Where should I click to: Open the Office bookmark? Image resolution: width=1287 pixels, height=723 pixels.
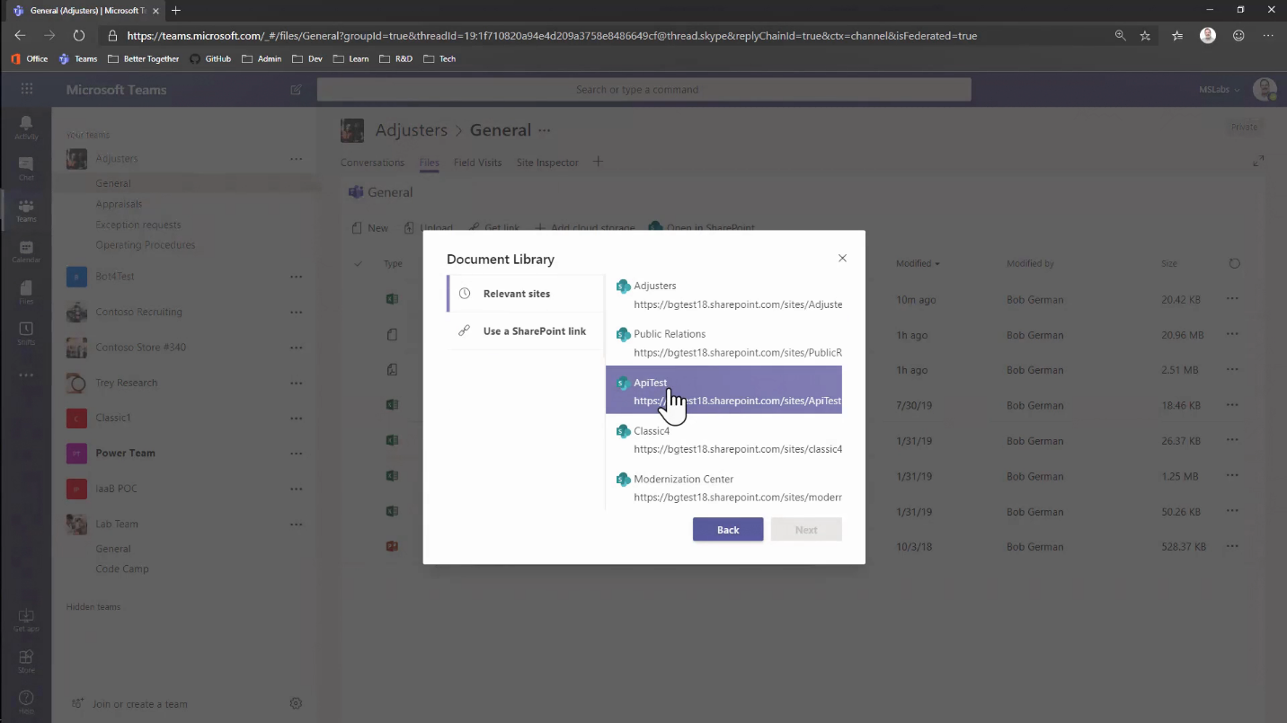30,58
